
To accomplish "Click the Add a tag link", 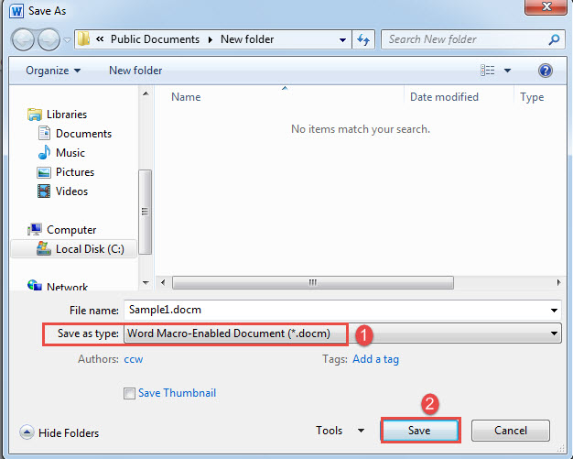I will 375,359.
